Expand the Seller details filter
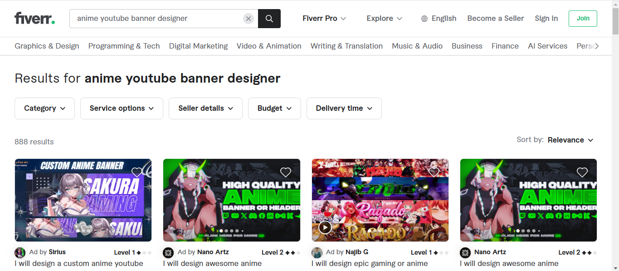 click(x=205, y=108)
